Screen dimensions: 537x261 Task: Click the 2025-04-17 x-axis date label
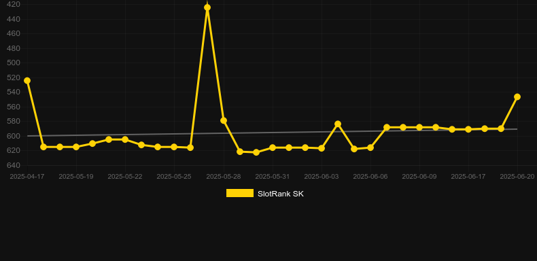(27, 177)
